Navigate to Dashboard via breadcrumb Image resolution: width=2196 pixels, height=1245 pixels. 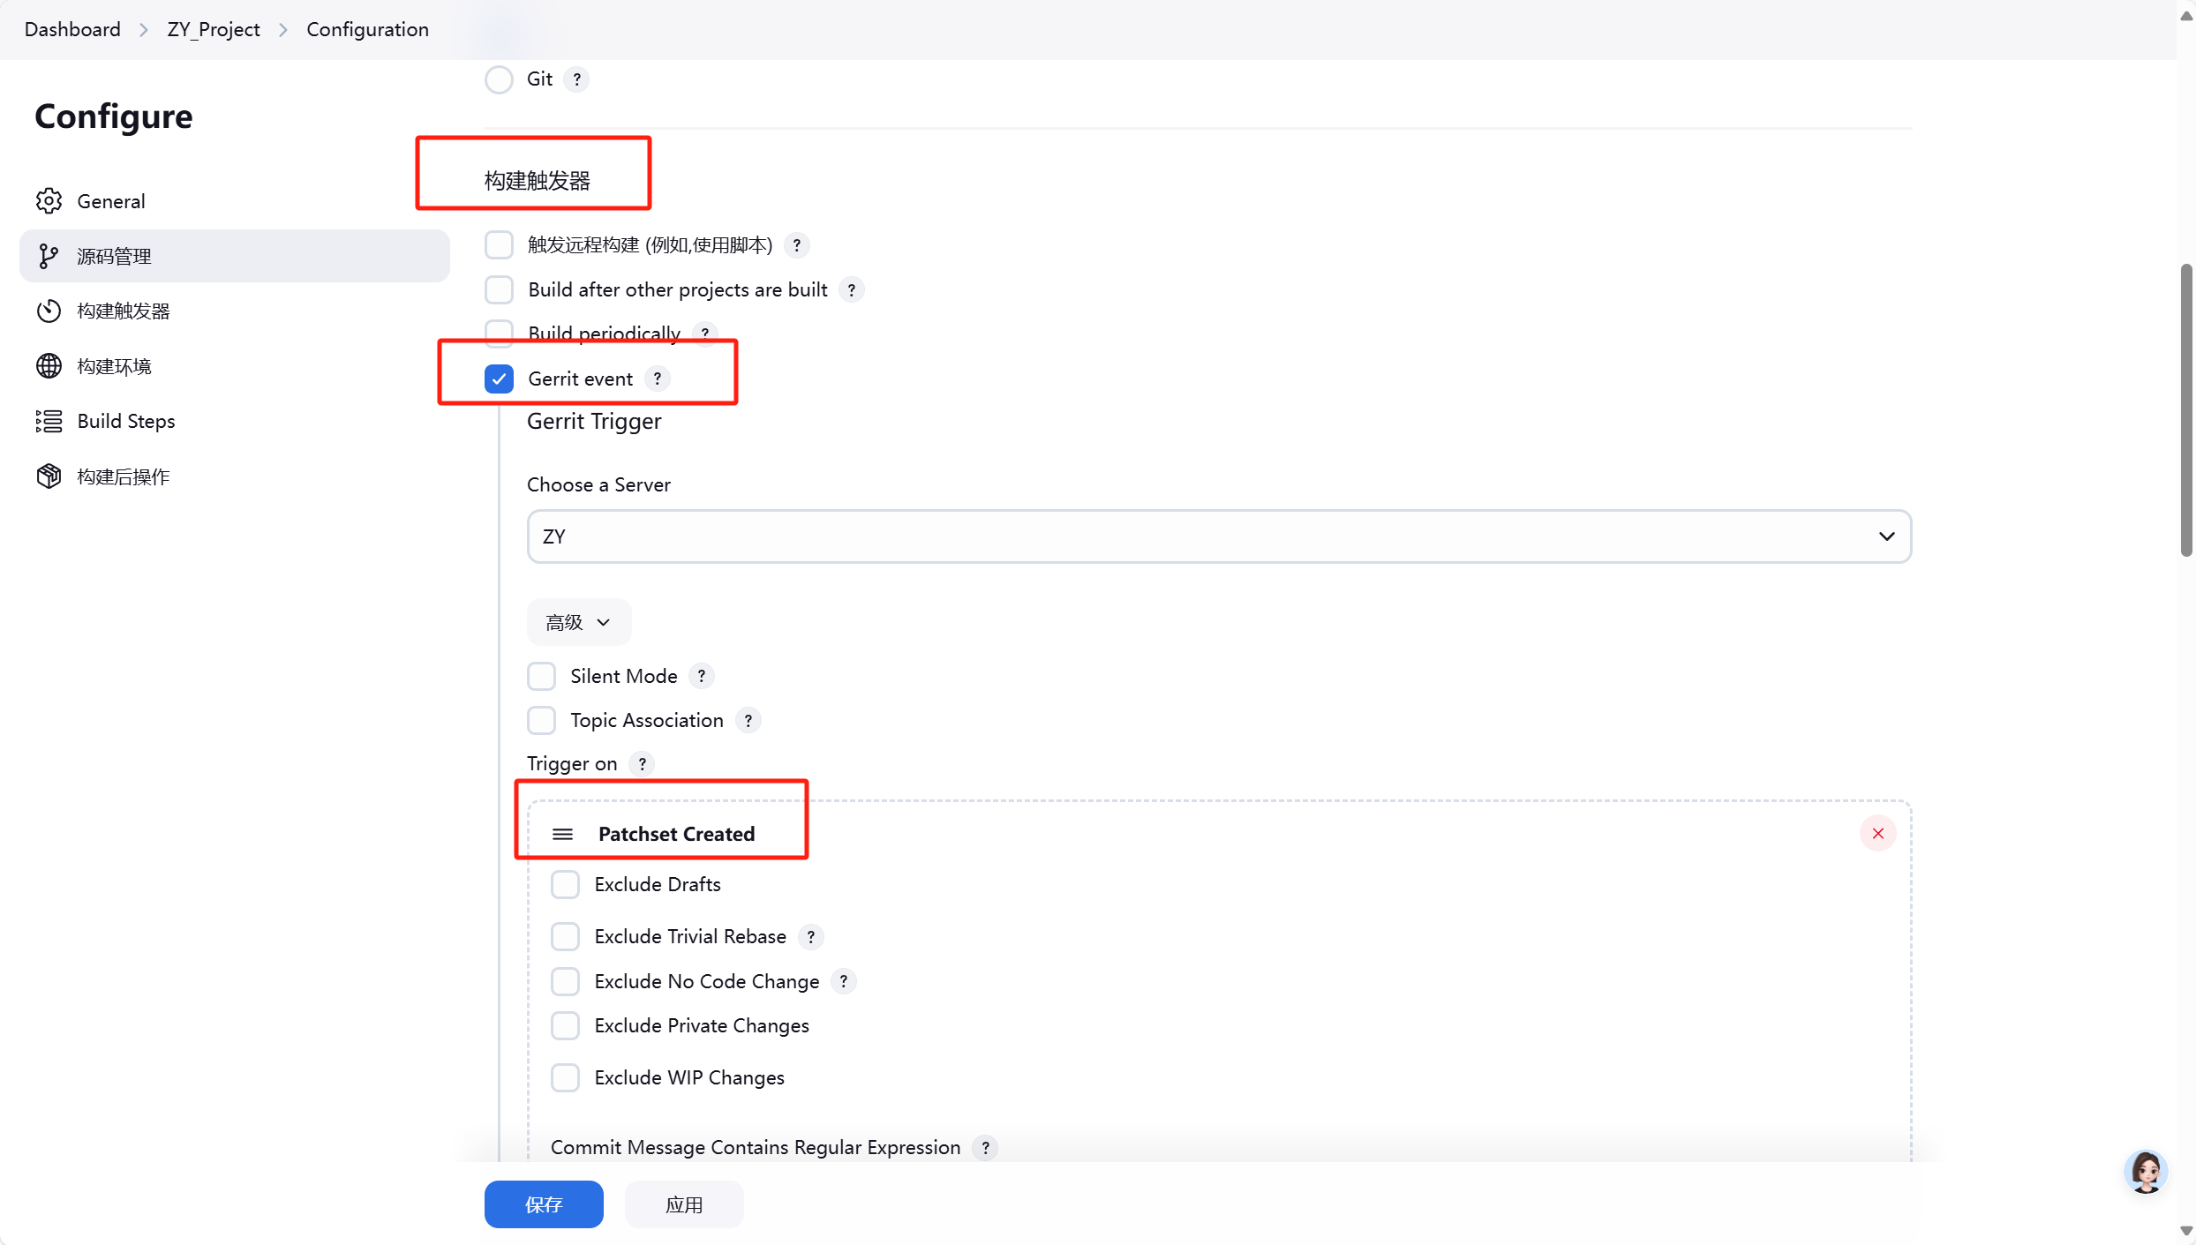click(x=72, y=29)
